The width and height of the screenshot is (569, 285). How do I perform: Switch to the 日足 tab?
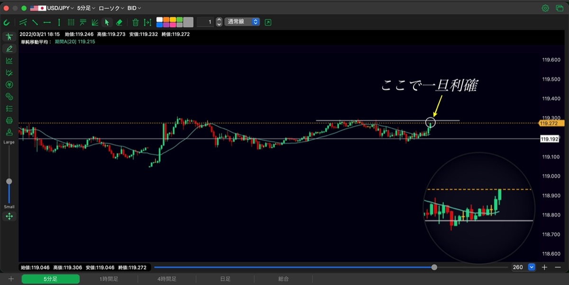(x=225, y=279)
